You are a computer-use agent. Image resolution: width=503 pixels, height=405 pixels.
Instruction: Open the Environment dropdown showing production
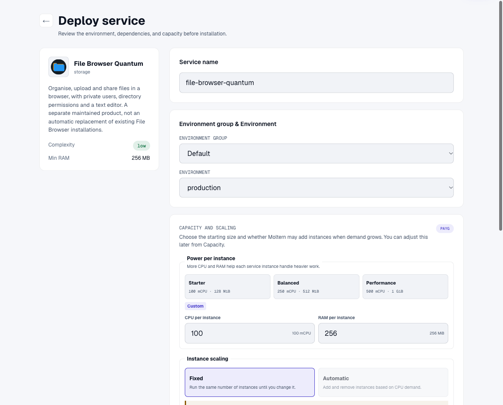tap(317, 188)
